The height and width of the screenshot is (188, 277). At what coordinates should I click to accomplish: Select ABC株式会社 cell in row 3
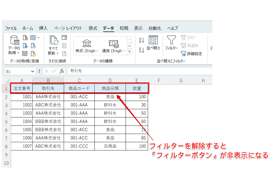point(48,105)
